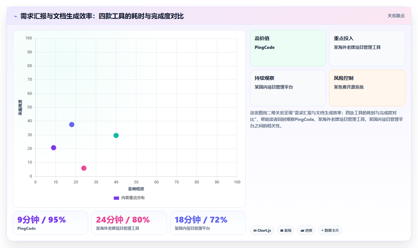Open the 持续观察 card
418x248 pixels.
(x=288, y=88)
